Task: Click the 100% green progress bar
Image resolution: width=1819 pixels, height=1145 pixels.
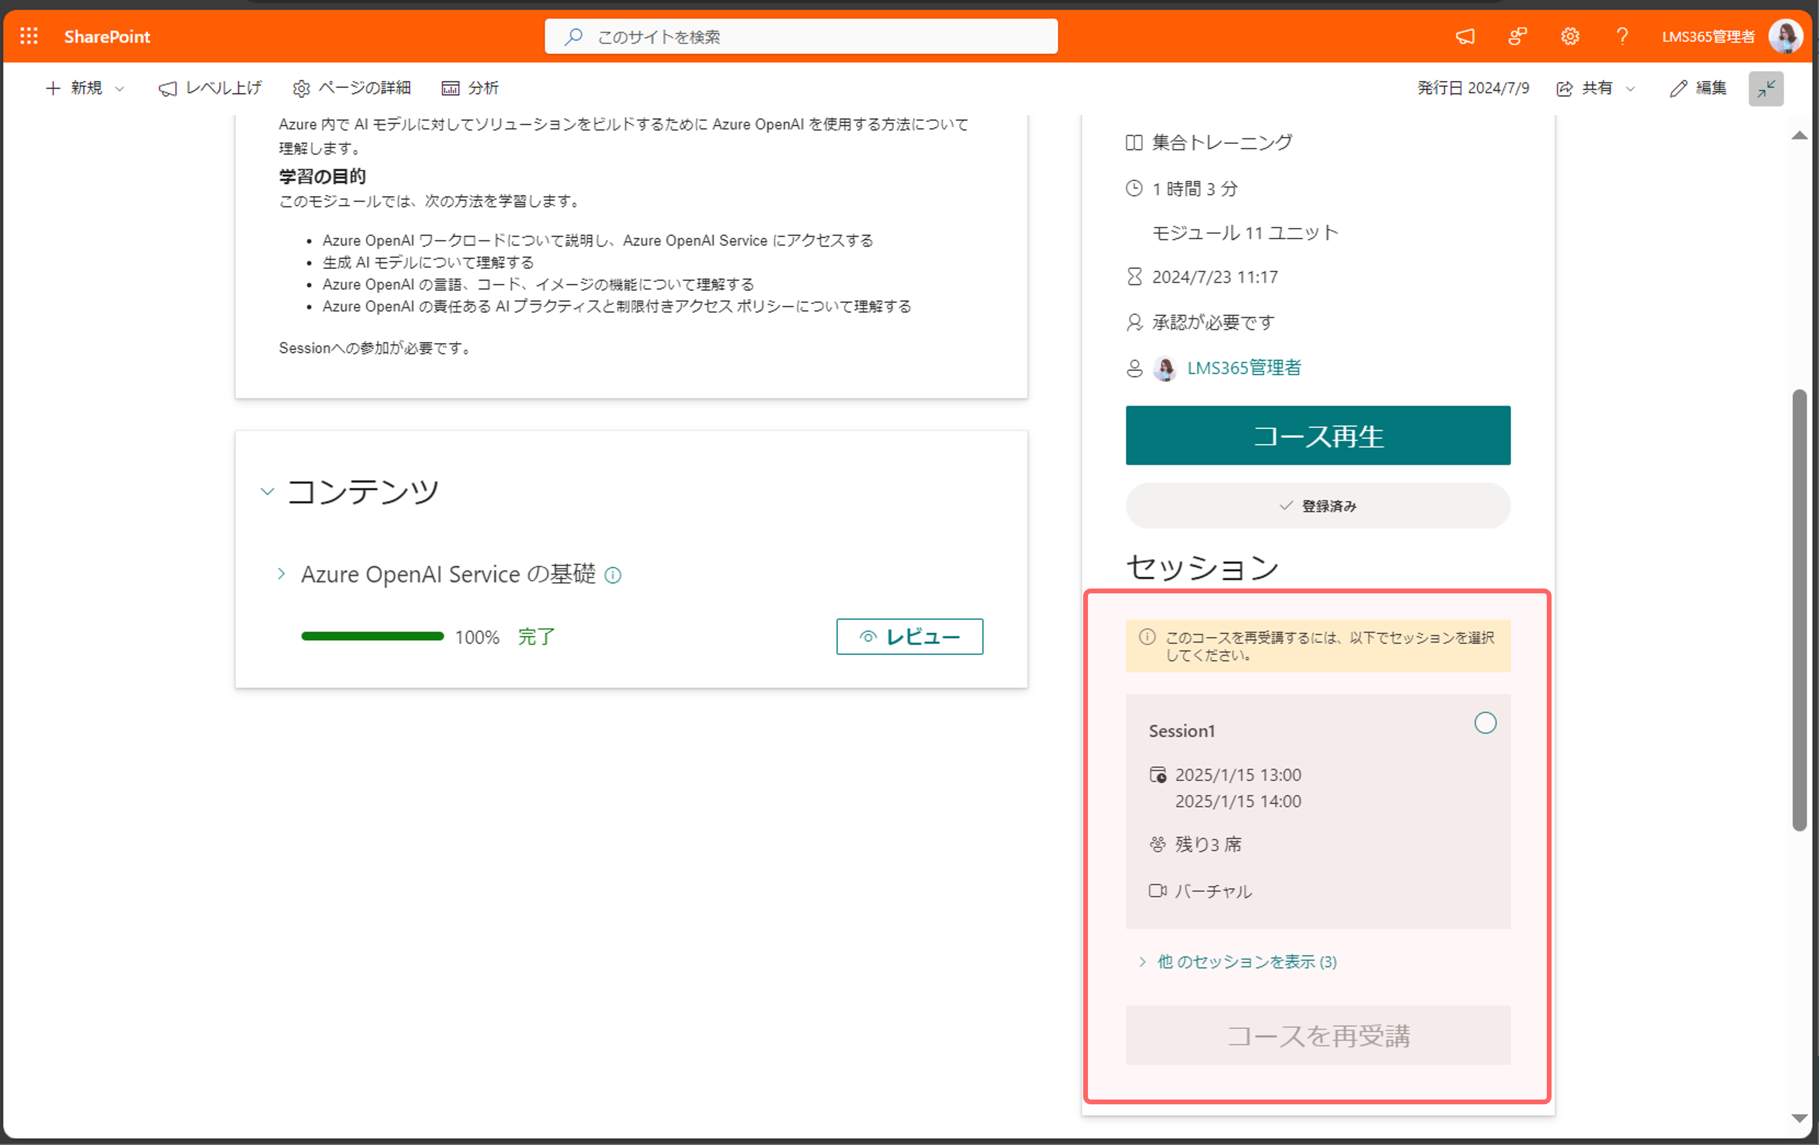Action: coord(372,636)
